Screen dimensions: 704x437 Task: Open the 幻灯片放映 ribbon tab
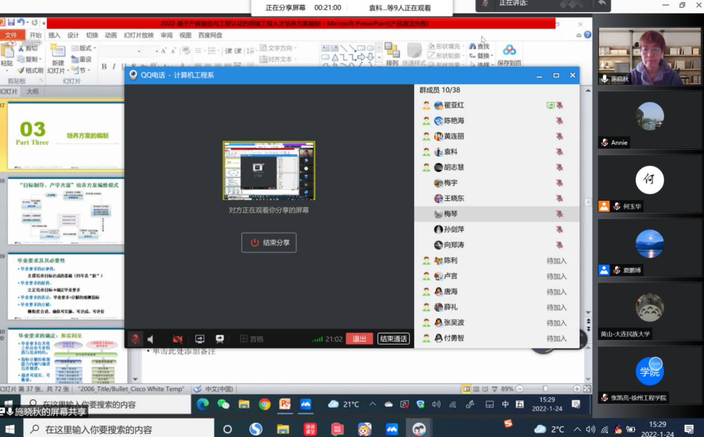(x=139, y=35)
